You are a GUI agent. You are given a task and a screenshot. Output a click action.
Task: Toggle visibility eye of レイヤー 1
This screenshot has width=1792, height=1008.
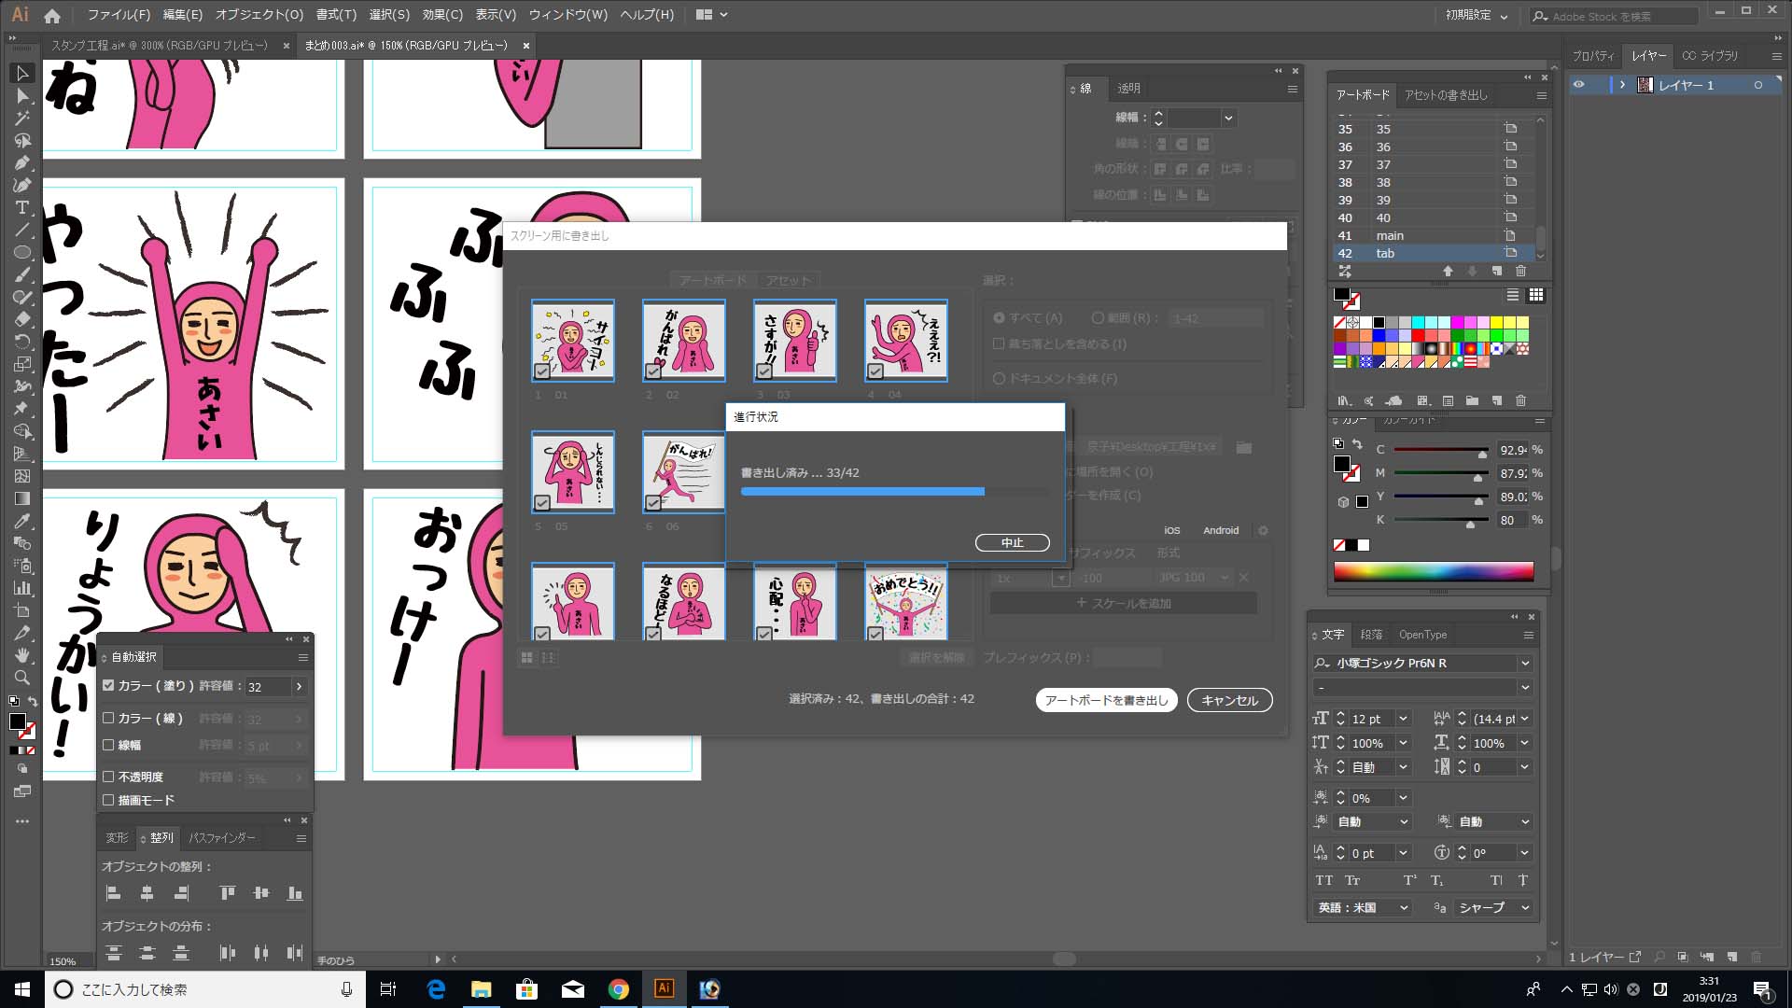coord(1578,85)
